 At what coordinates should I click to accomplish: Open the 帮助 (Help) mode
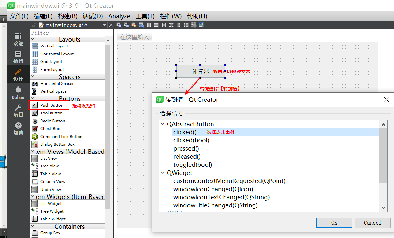18,128
